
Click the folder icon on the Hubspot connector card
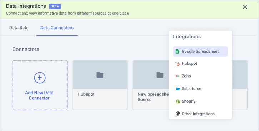coord(100,75)
